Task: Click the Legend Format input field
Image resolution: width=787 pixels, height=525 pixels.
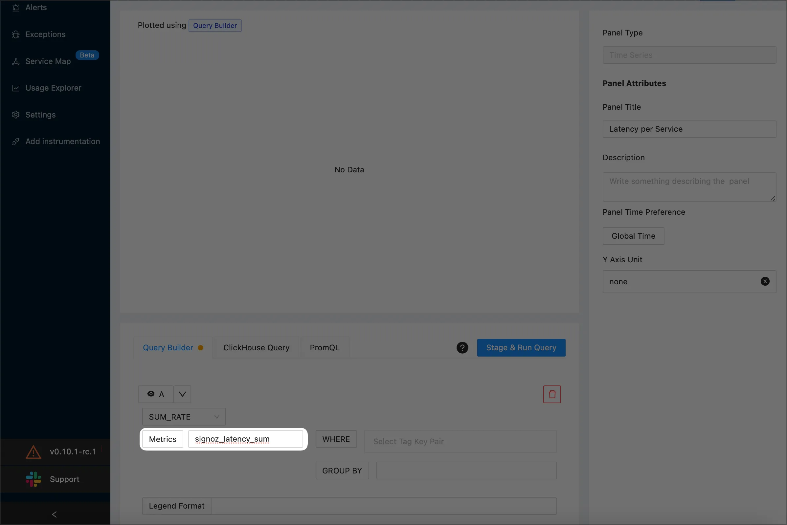Action: [x=384, y=506]
